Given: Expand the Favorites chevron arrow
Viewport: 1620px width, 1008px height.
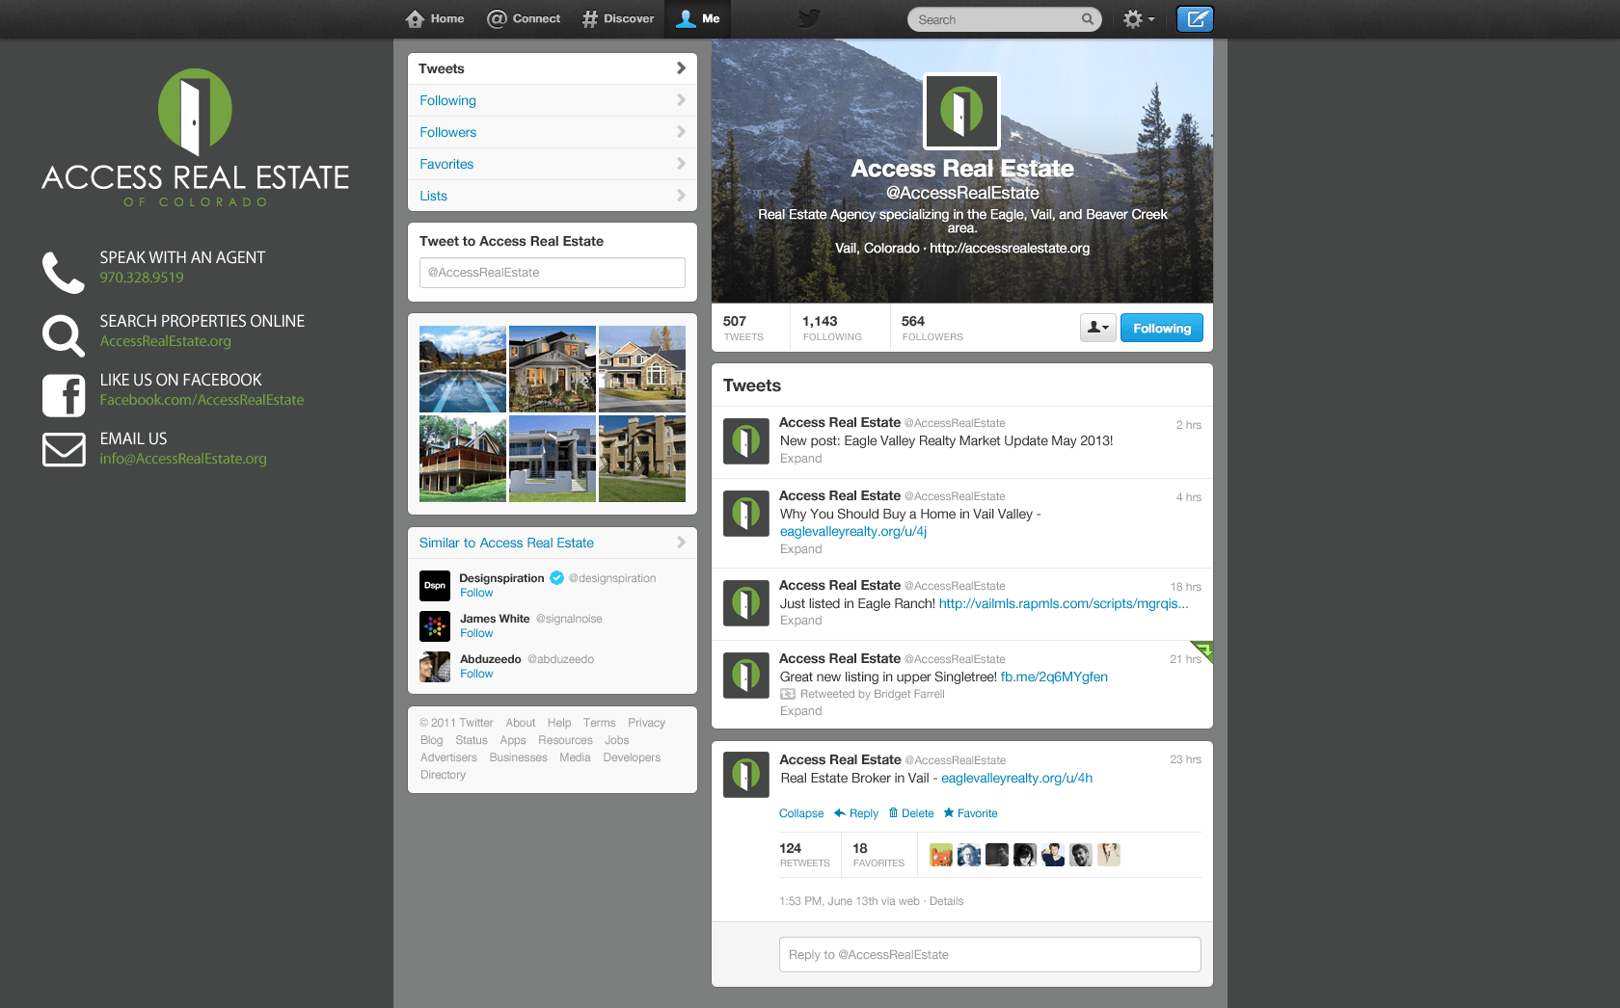Looking at the screenshot, I should (x=681, y=164).
